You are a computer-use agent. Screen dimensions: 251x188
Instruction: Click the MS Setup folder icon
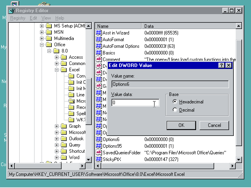pos(49,26)
